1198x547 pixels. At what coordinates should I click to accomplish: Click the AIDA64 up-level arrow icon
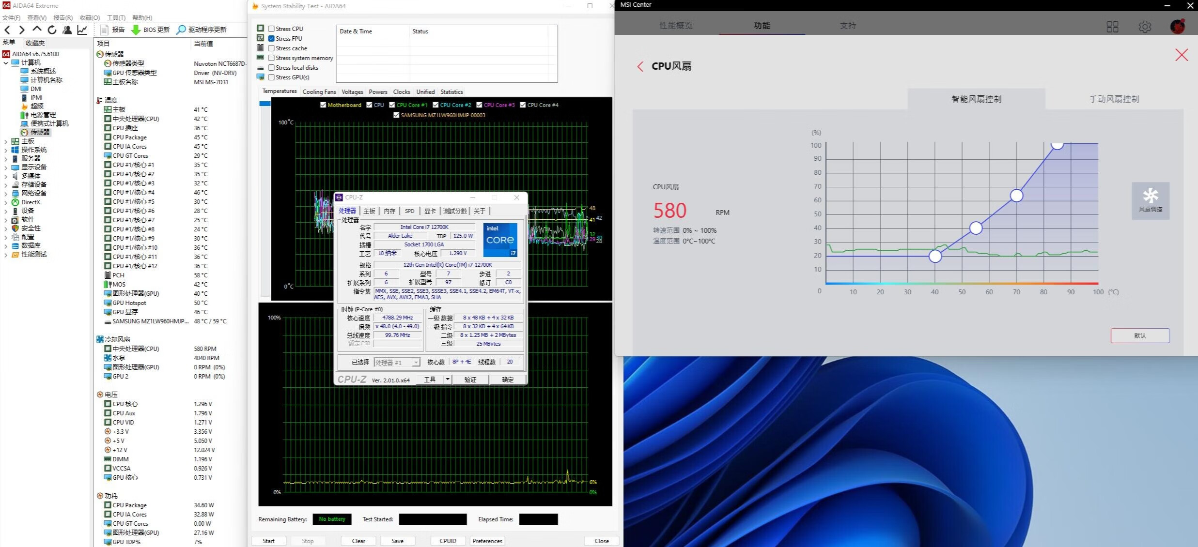(37, 30)
